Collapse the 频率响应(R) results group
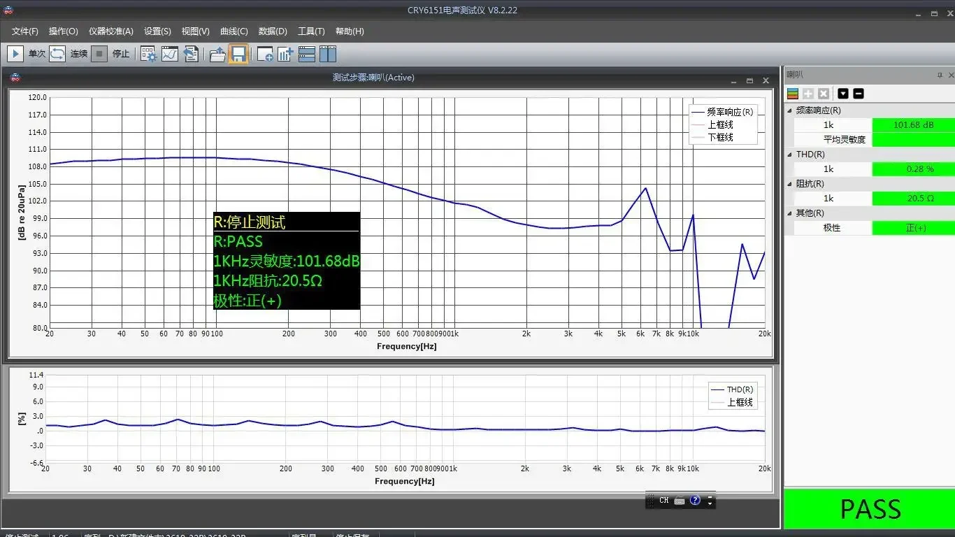This screenshot has width=955, height=537. [x=790, y=110]
